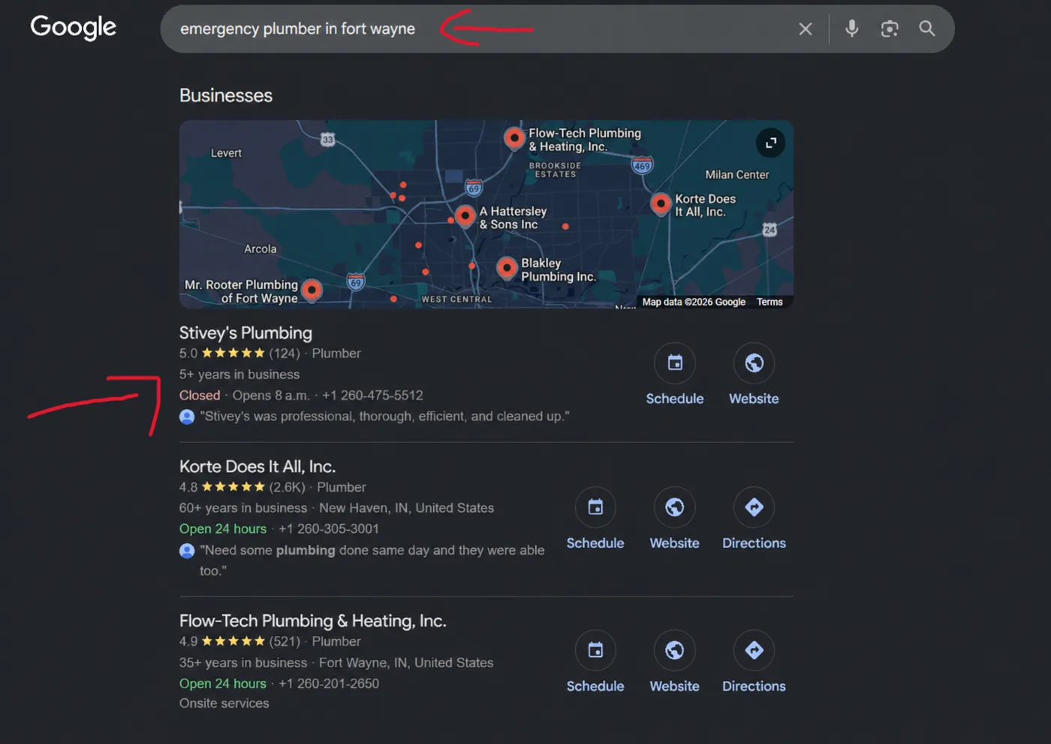Image resolution: width=1051 pixels, height=744 pixels.
Task: Click the Businesses heading
Action: [x=226, y=95]
